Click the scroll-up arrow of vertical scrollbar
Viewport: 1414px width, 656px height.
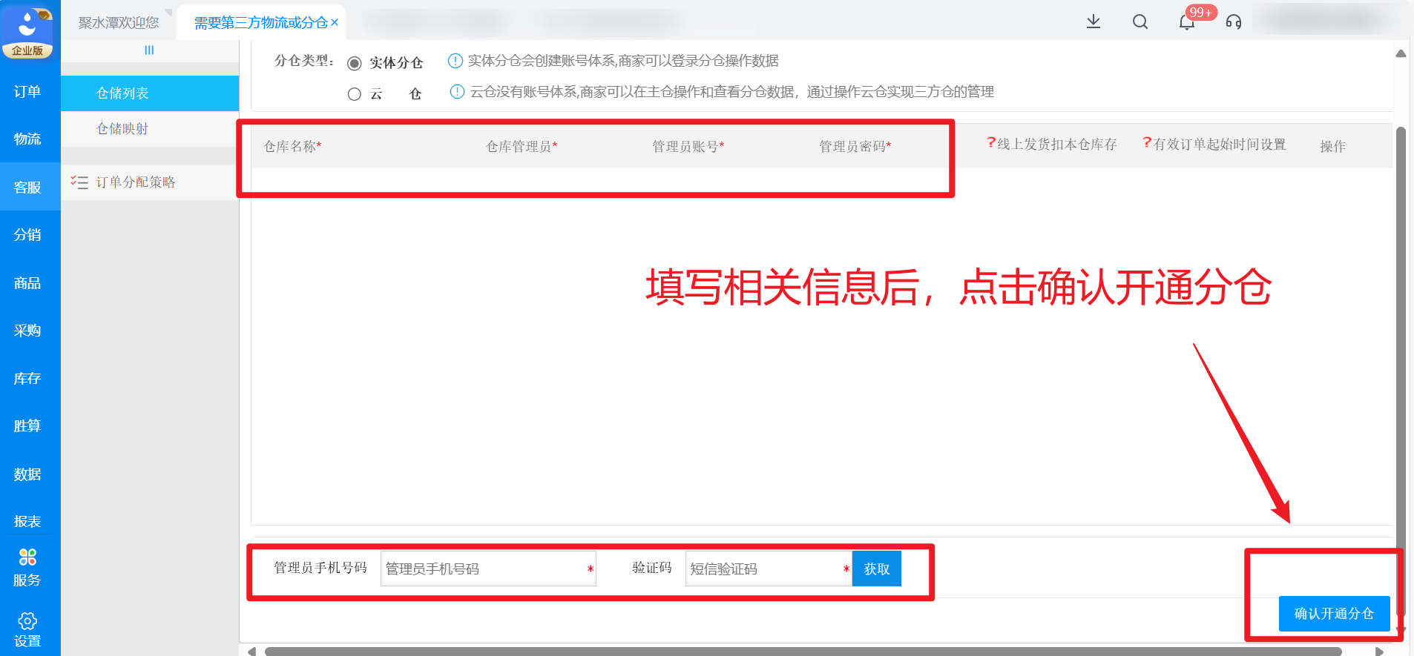pos(1401,53)
